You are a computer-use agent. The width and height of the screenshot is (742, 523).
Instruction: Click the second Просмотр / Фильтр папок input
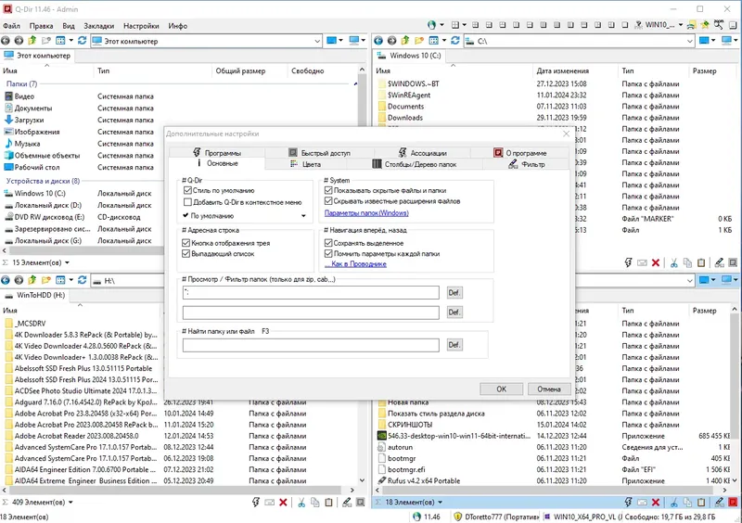pos(311,313)
